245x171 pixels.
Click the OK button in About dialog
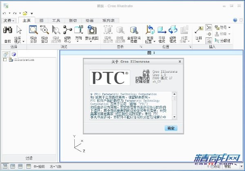(x=171, y=128)
